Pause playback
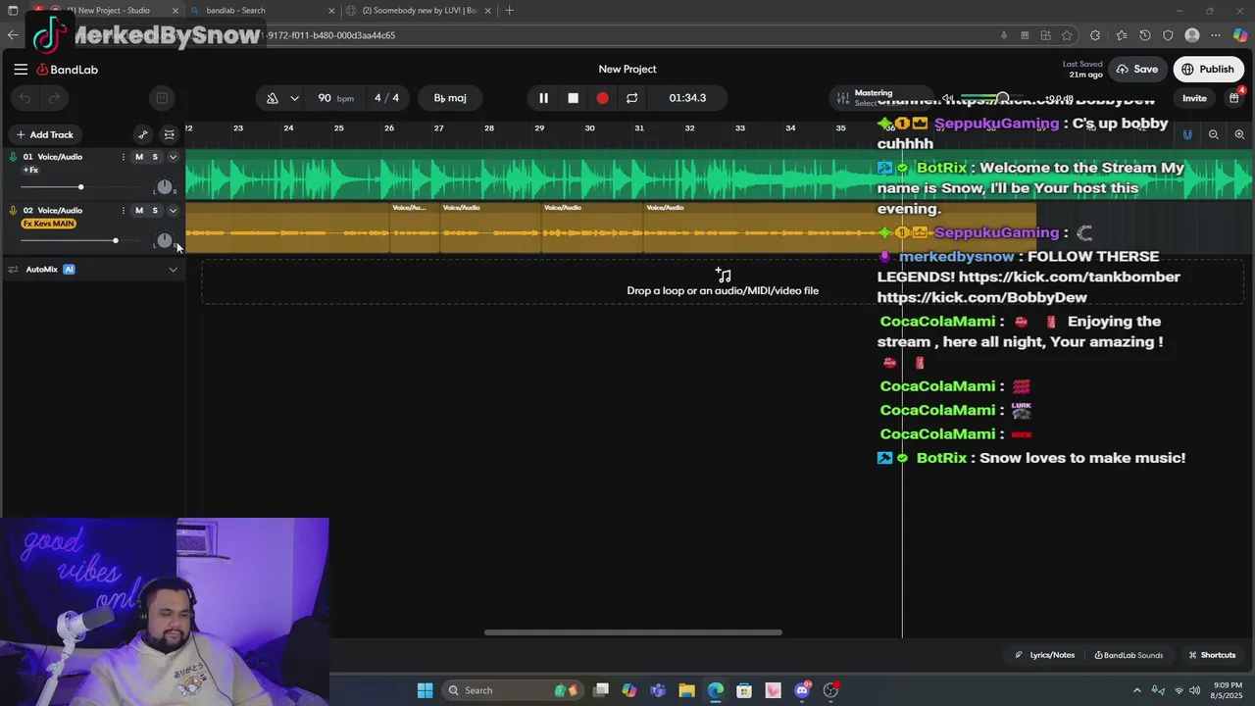 [543, 98]
